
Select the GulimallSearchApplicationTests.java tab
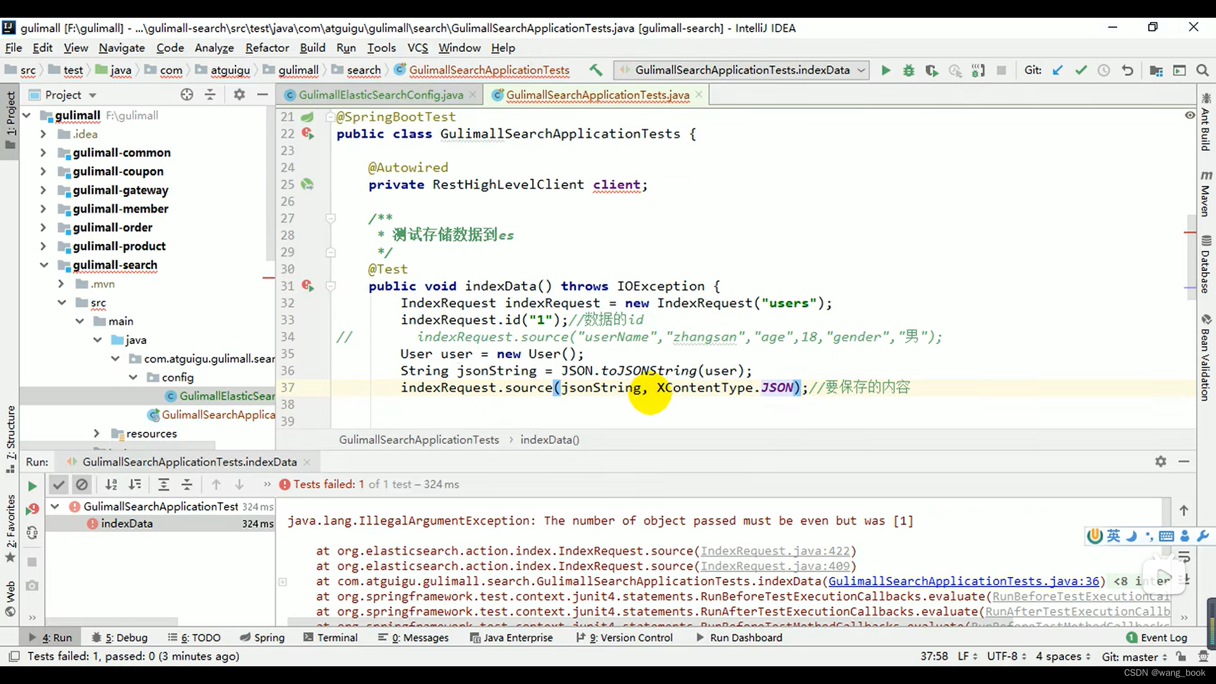point(595,94)
